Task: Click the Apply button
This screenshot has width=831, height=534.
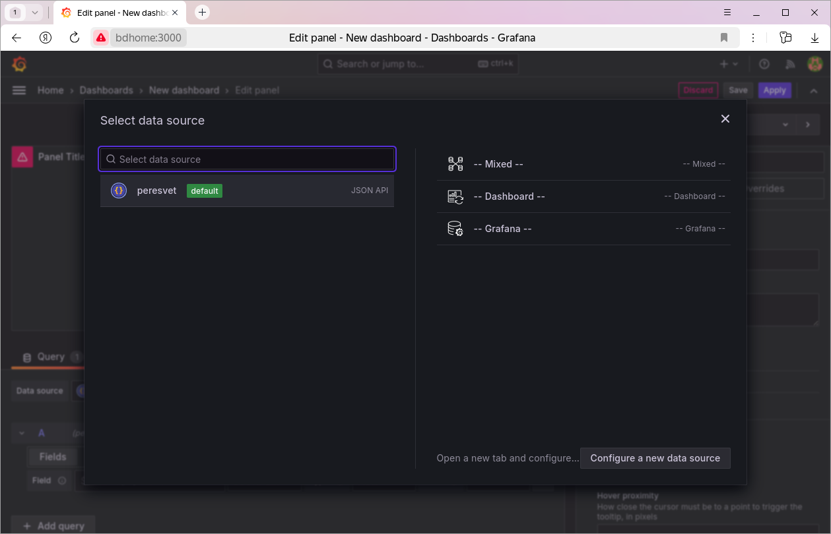Action: coord(775,90)
